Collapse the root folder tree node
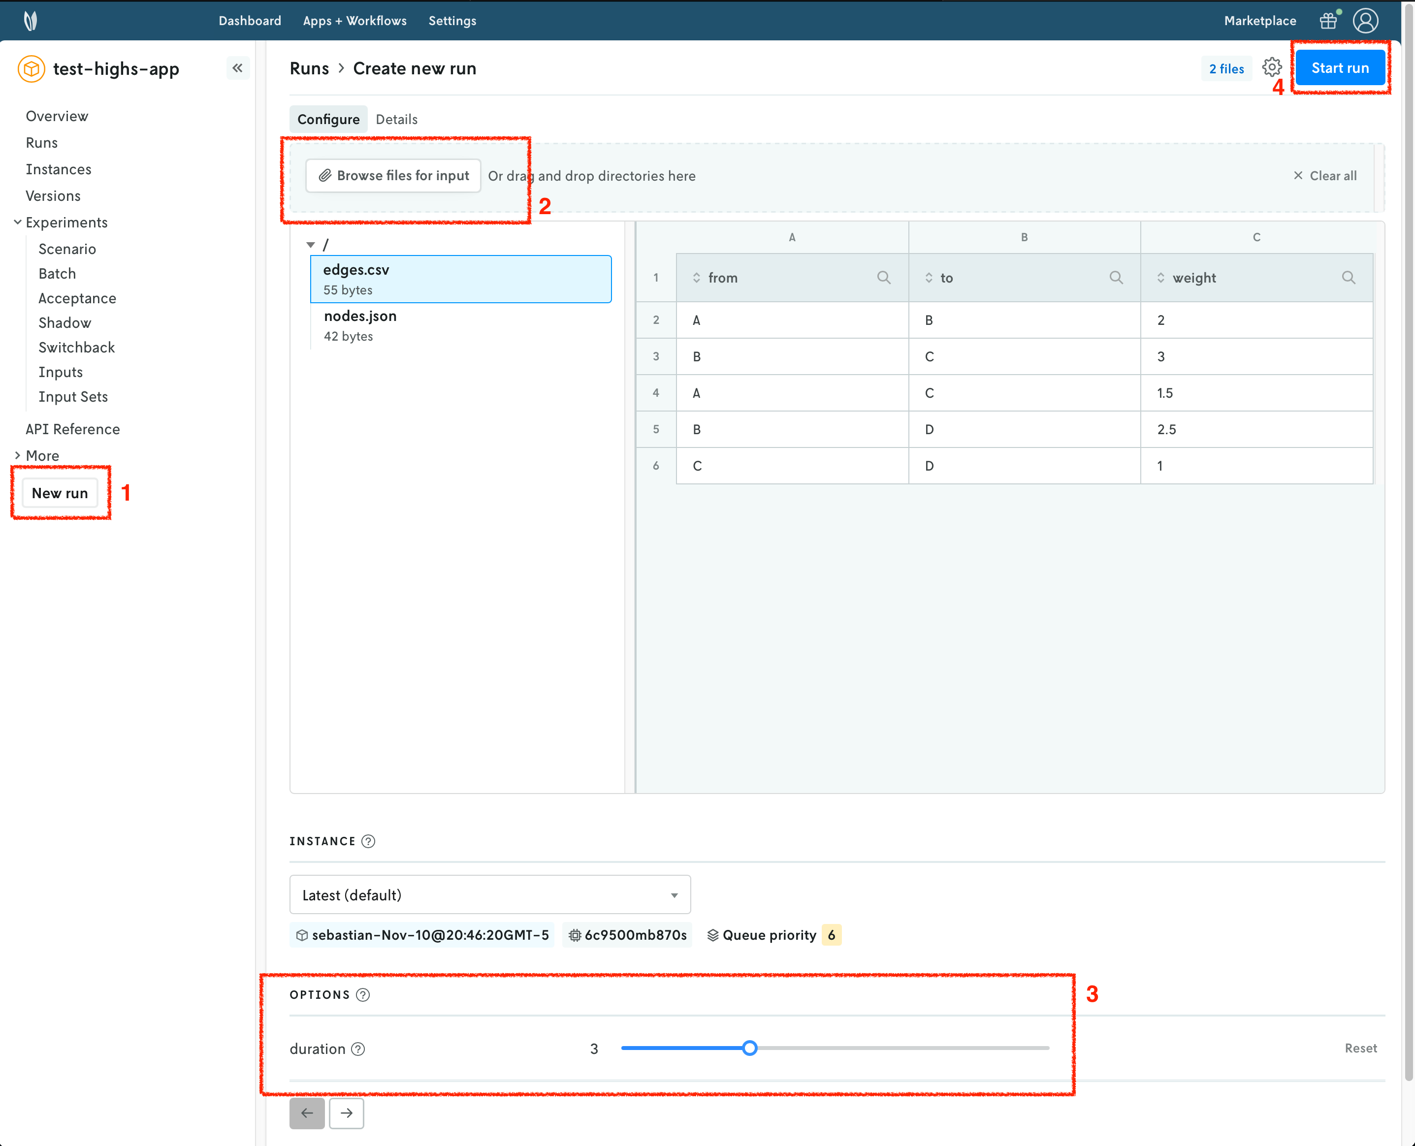This screenshot has height=1146, width=1415. point(310,245)
